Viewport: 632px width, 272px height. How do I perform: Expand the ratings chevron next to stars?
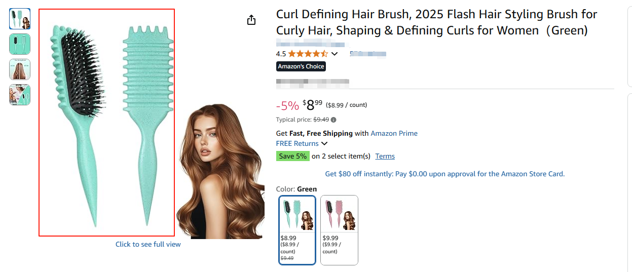(x=334, y=54)
